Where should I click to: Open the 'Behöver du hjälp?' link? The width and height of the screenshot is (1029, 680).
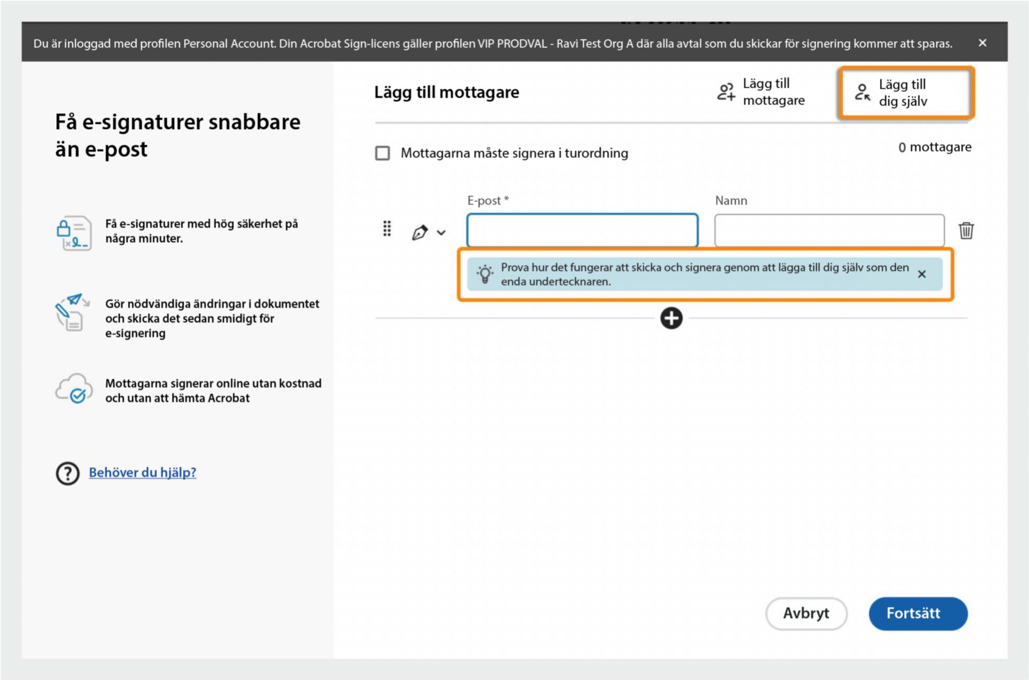143,473
